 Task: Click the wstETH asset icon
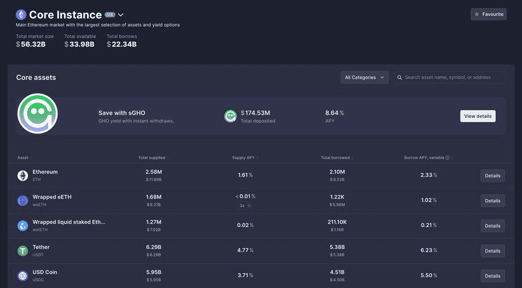[x=23, y=225]
